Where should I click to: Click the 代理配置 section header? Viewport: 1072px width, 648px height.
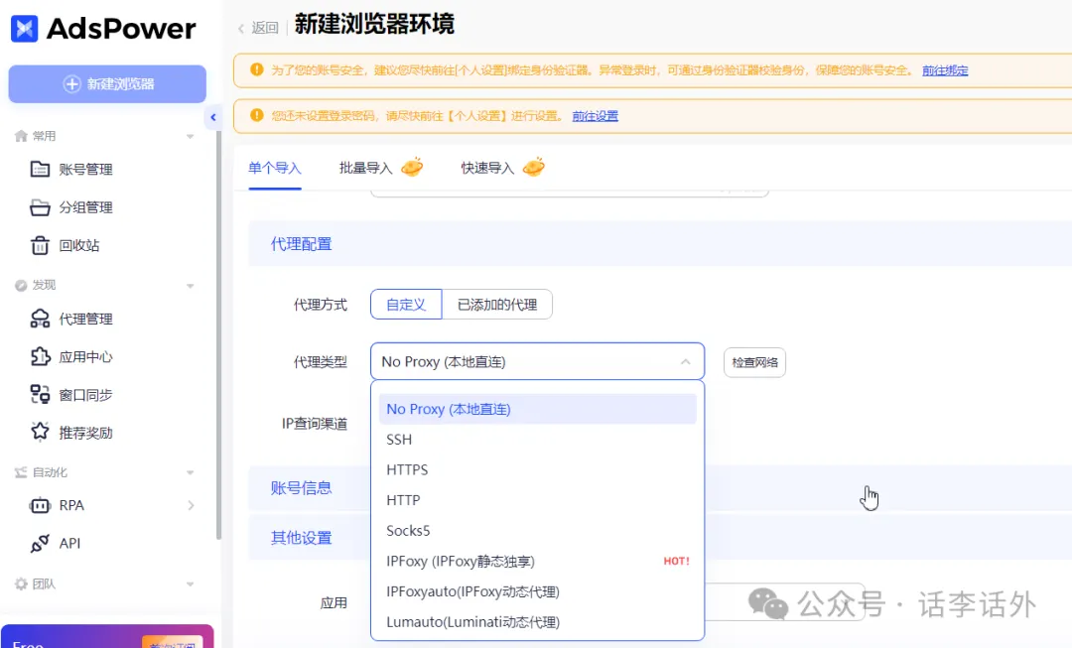(301, 244)
